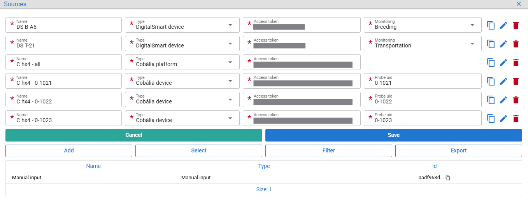Click the 0adf963d... Id text
Image resolution: width=528 pixels, height=201 pixels.
(x=431, y=178)
